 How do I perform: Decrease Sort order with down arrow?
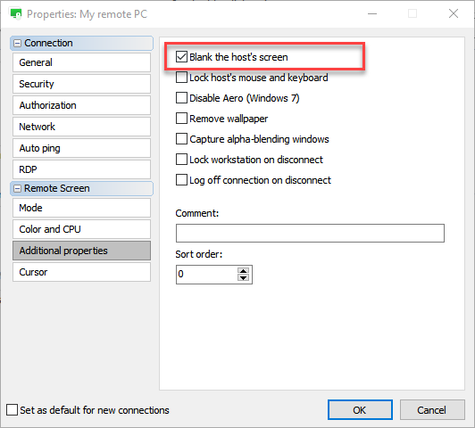243,277
